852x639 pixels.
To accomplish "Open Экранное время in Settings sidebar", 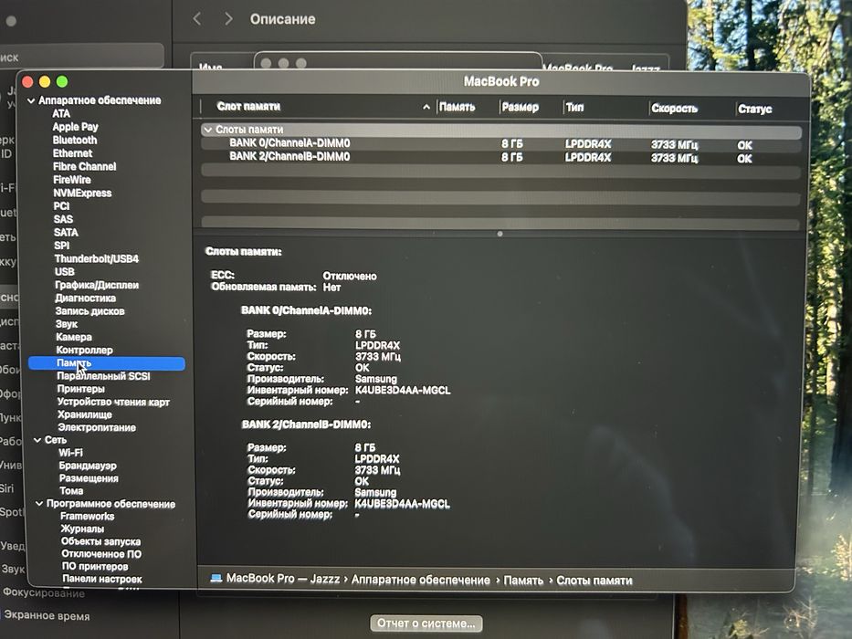I will (x=47, y=615).
